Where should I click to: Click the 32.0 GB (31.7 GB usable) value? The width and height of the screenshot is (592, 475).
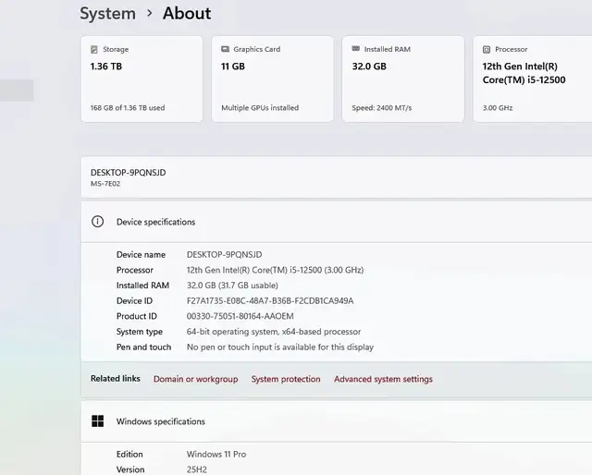(x=232, y=286)
